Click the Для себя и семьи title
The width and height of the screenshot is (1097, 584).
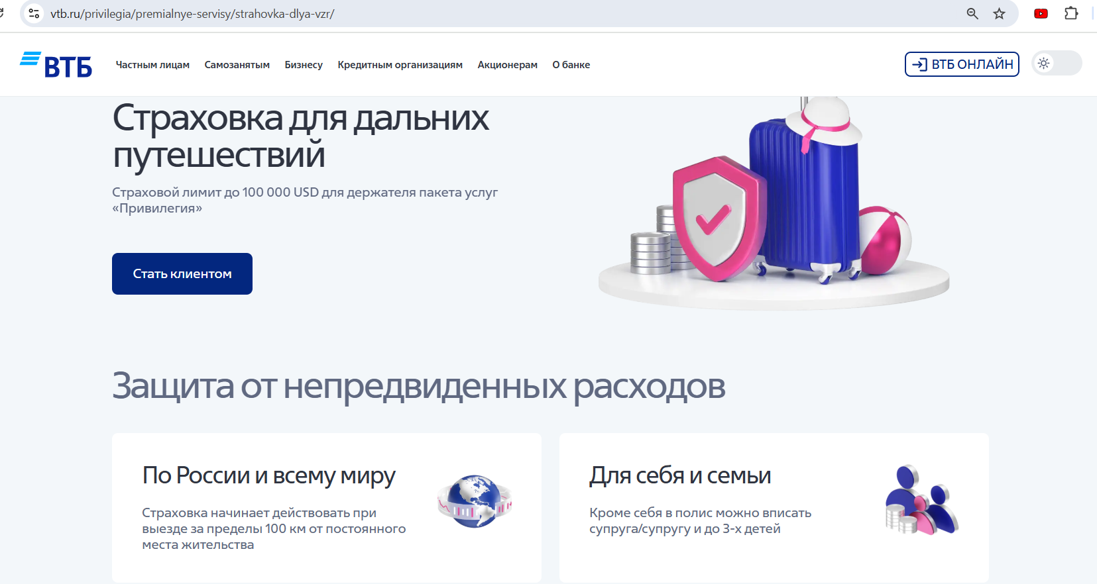point(680,475)
